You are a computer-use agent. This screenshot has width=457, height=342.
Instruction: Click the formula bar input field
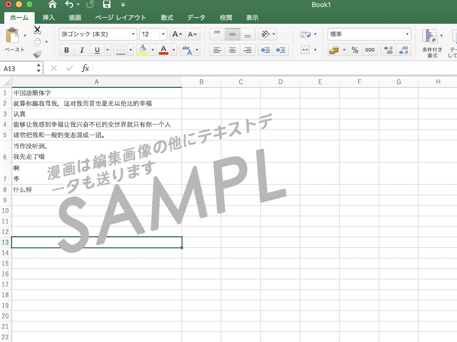coord(275,68)
